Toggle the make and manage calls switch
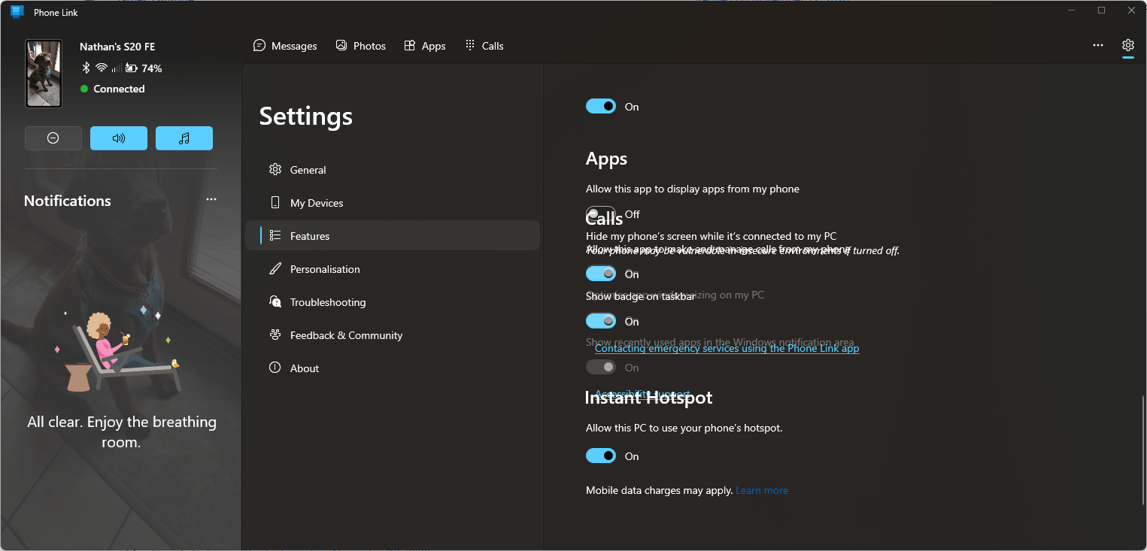 pos(601,274)
